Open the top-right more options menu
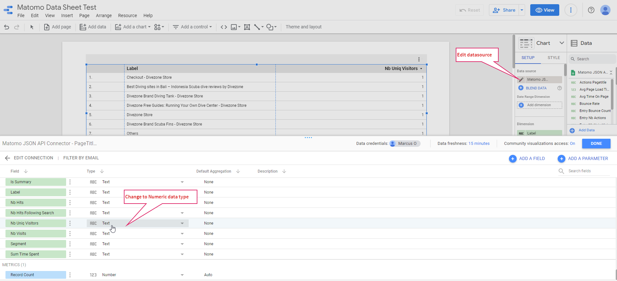617x281 pixels. tap(571, 10)
